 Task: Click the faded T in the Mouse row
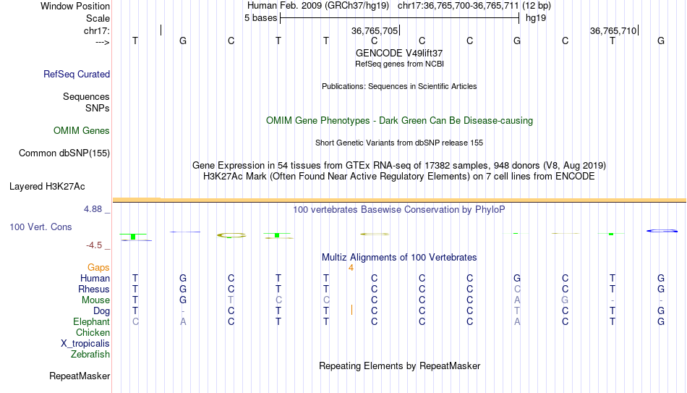tap(231, 300)
